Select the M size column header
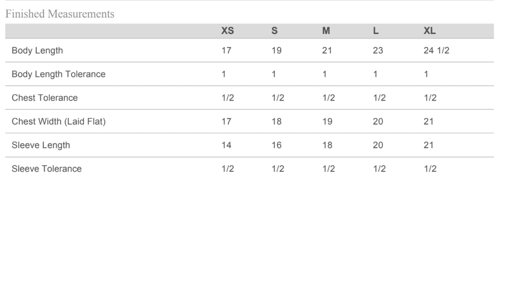This screenshot has height=287, width=526. click(326, 31)
